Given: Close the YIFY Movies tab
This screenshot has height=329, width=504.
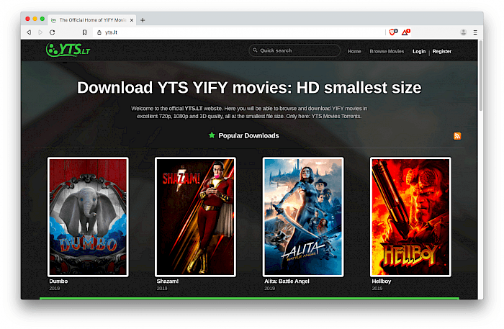Looking at the screenshot, I should click(132, 20).
